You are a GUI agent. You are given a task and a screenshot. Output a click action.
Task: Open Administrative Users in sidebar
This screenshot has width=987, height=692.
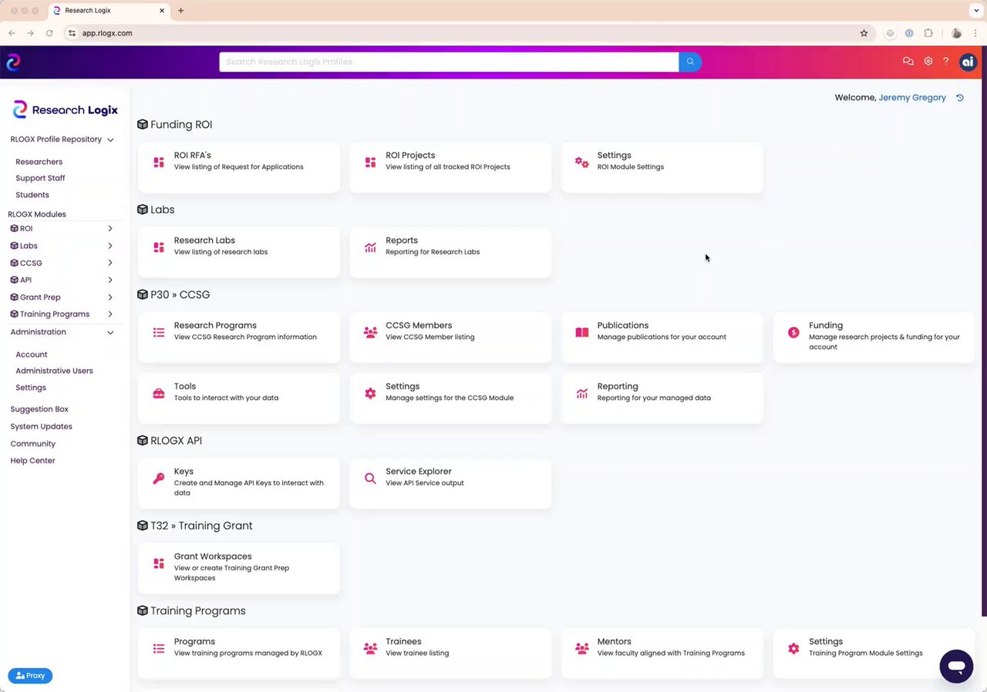click(x=54, y=371)
